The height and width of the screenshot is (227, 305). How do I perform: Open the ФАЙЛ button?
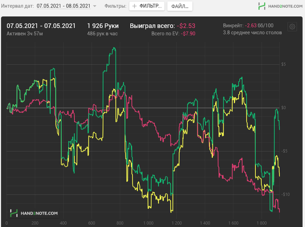[180, 6]
